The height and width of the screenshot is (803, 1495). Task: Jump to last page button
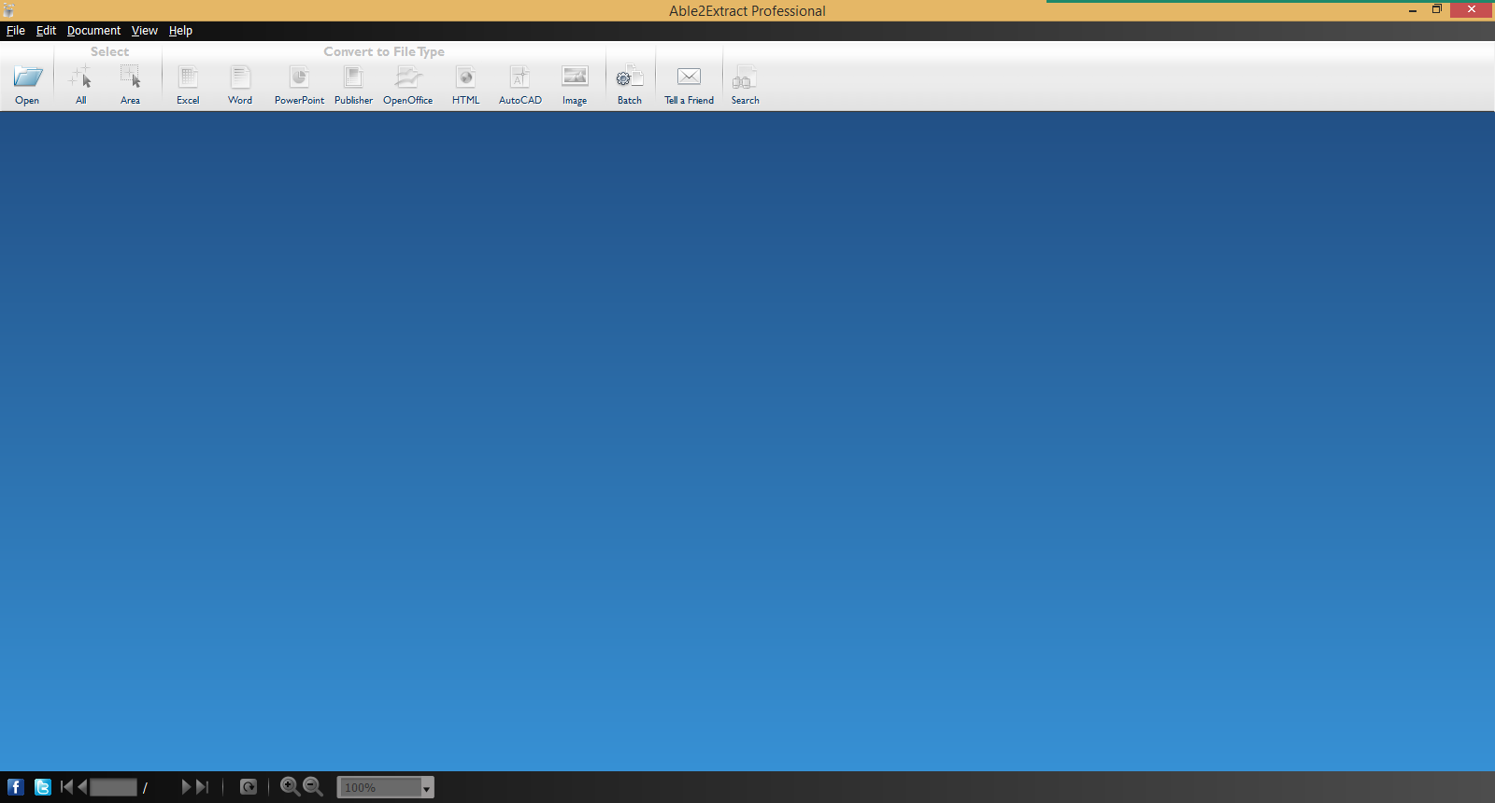coord(202,787)
